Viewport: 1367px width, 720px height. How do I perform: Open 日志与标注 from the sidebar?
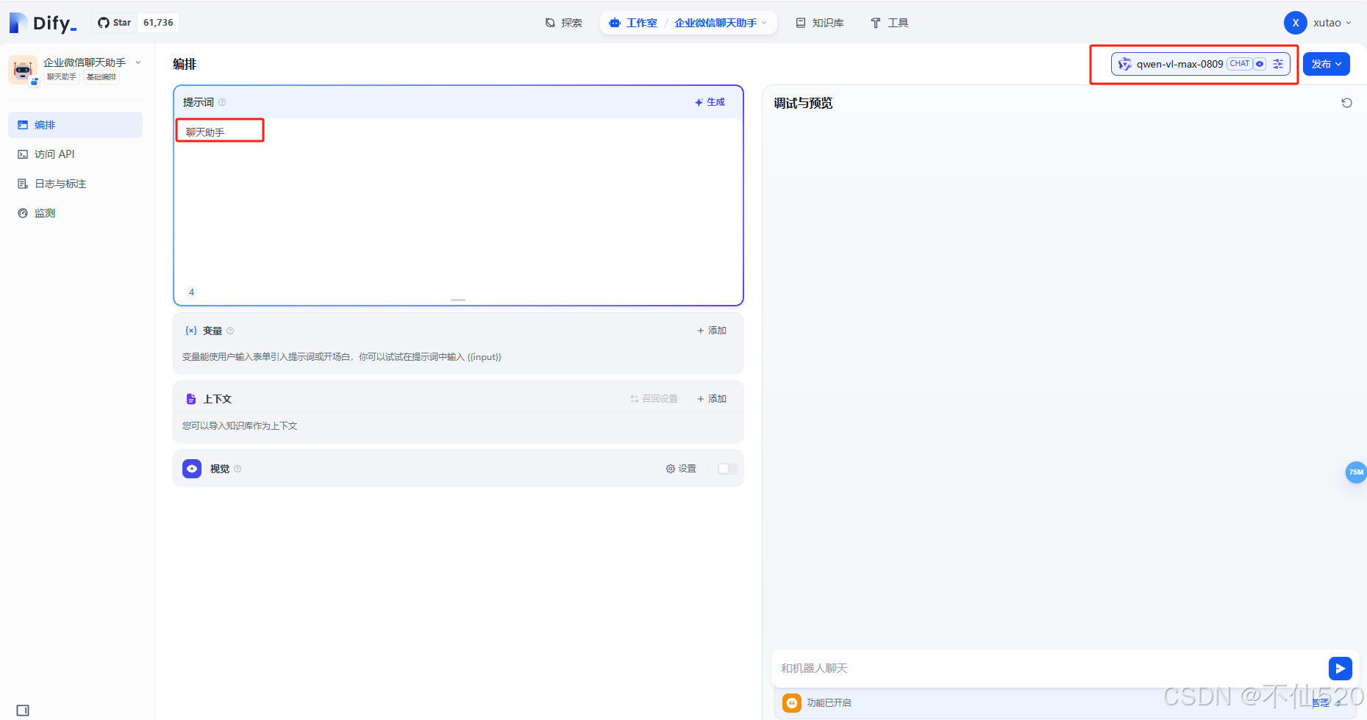click(x=60, y=183)
